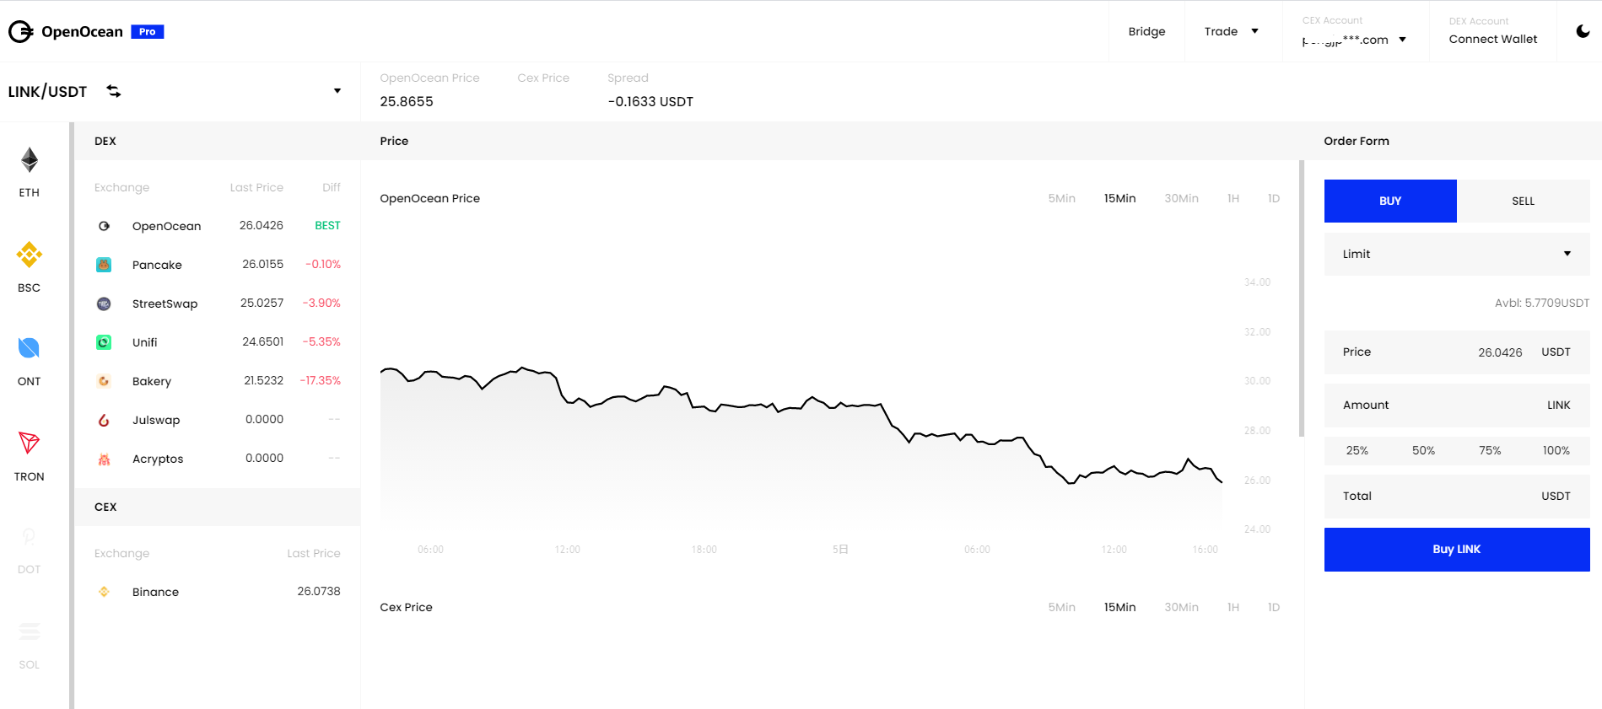Choose the 50% amount option
This screenshot has width=1602, height=709.
pyautogui.click(x=1423, y=450)
